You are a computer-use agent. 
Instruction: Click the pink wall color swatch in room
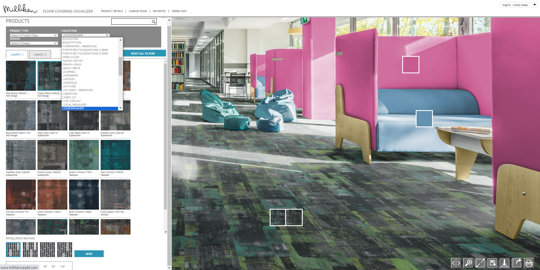[x=411, y=65]
